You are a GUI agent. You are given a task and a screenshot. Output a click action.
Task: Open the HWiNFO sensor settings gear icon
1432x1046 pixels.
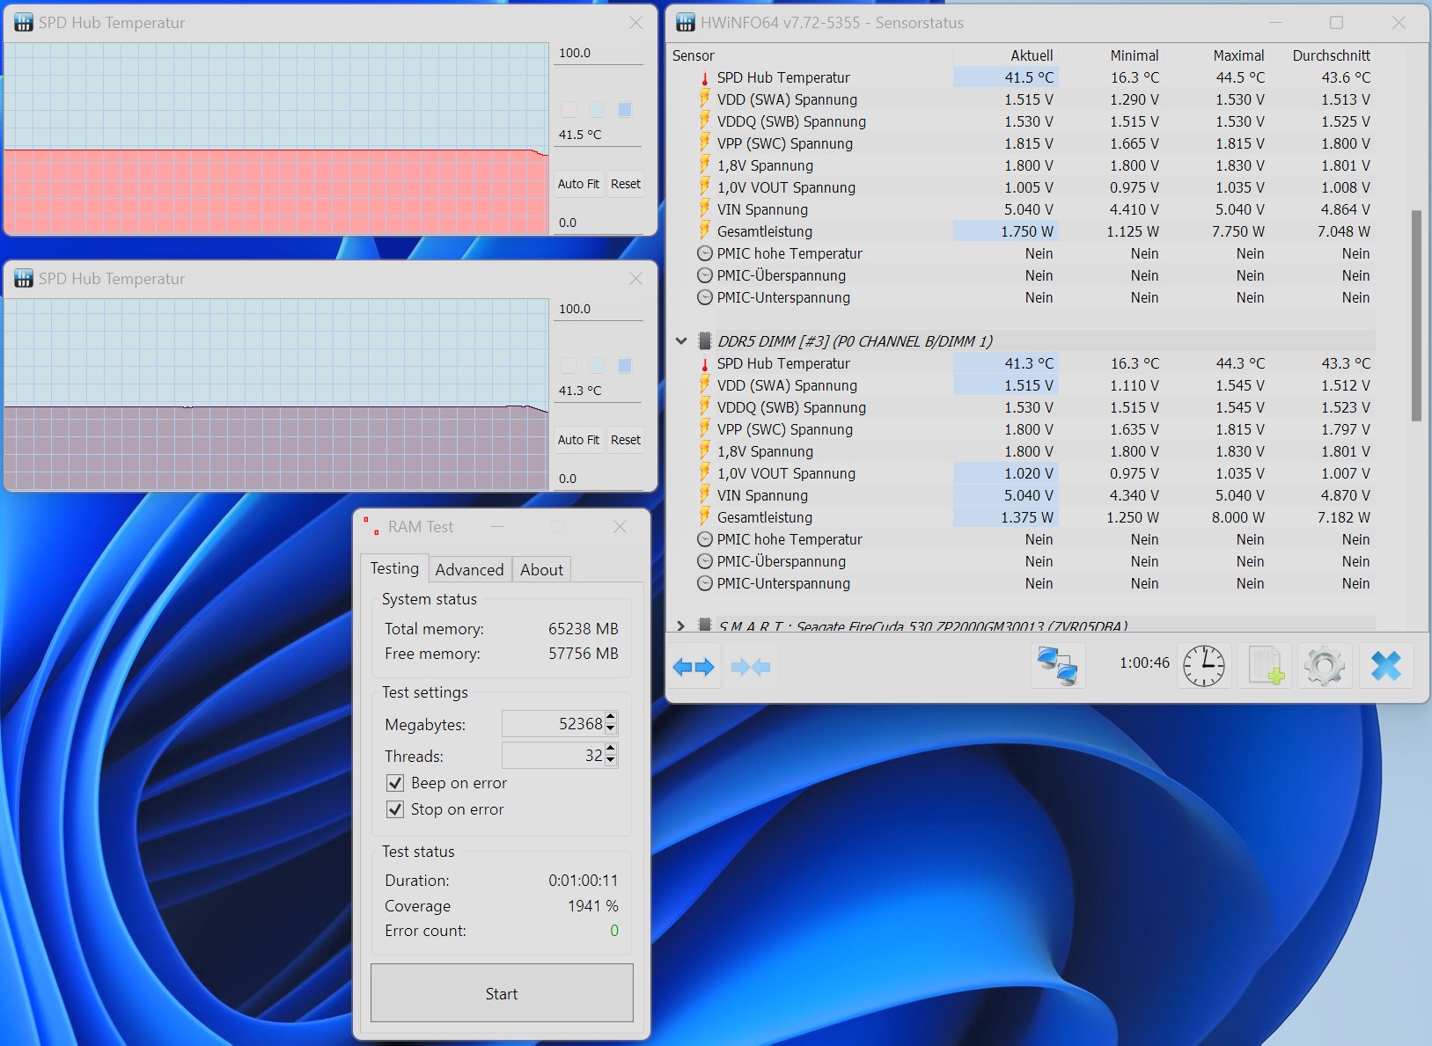[x=1325, y=665]
